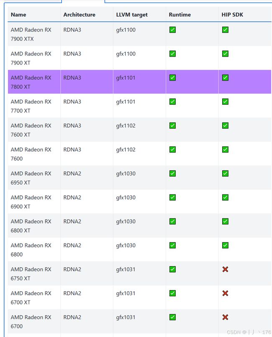This screenshot has height=337, width=272.
Task: Click the red HIP SDK cross for RX 6750 XT
Action: [x=225, y=269]
